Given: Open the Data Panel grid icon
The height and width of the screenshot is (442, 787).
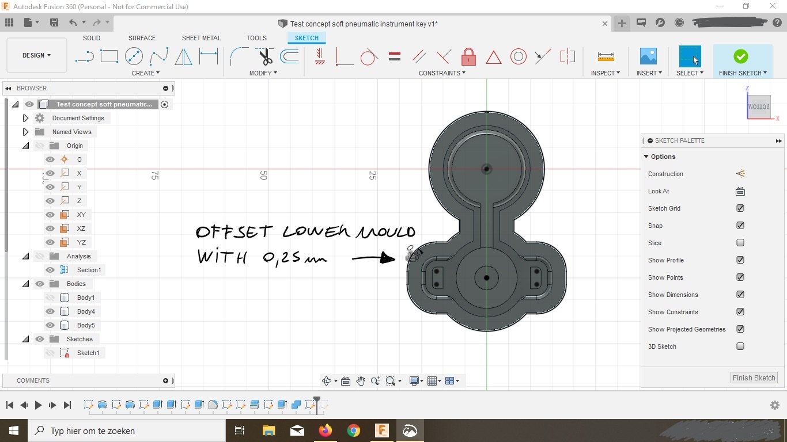Looking at the screenshot, I should pyautogui.click(x=9, y=22).
